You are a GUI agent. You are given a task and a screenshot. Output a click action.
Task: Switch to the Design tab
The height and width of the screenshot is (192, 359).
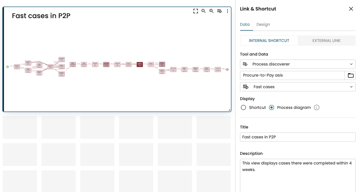(263, 24)
